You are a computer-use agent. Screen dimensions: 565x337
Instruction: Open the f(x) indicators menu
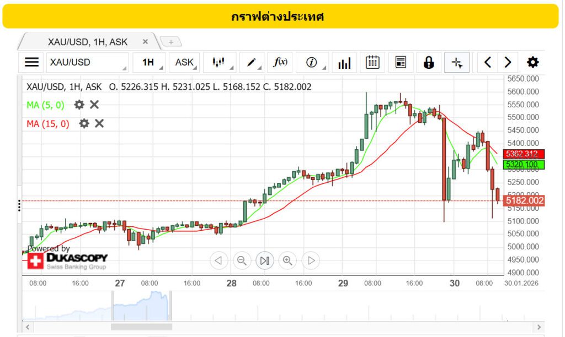tap(280, 62)
